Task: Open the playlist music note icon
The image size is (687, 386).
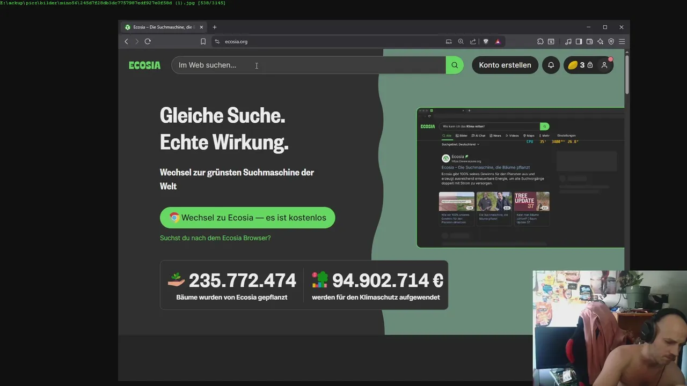Action: click(x=568, y=41)
